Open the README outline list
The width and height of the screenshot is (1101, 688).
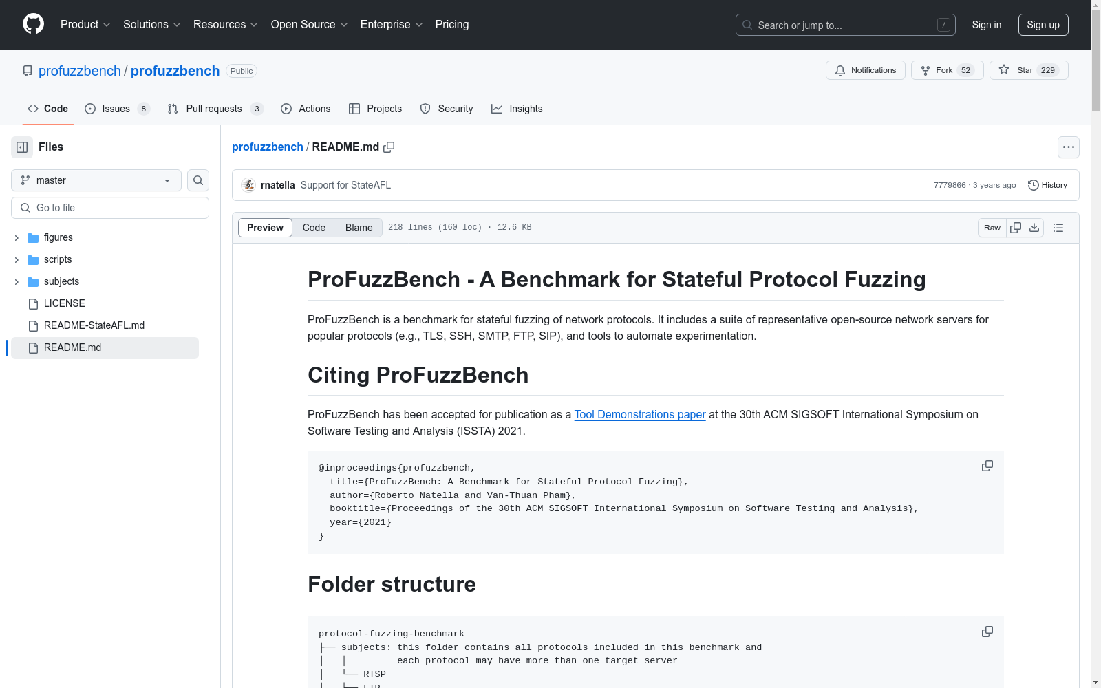click(x=1058, y=227)
